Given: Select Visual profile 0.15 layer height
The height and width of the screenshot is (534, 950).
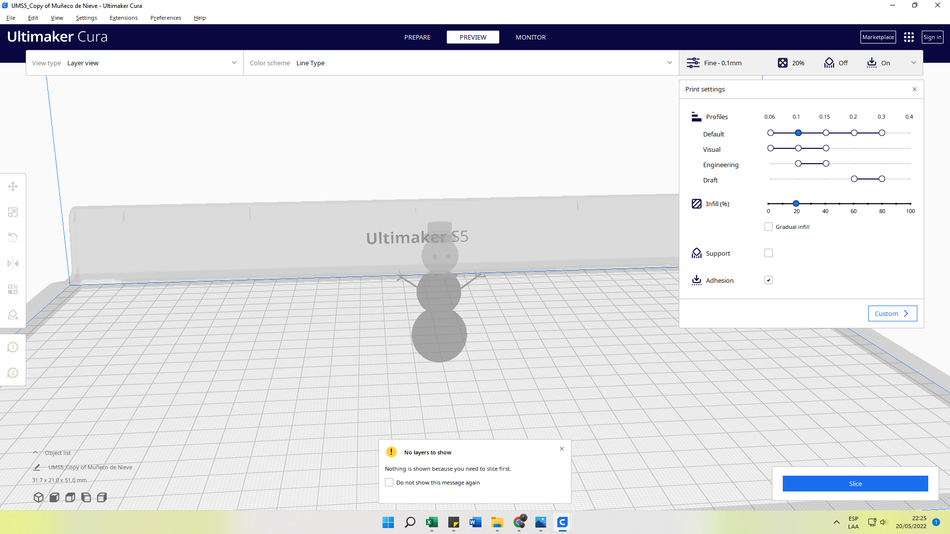Looking at the screenshot, I should click(x=826, y=148).
